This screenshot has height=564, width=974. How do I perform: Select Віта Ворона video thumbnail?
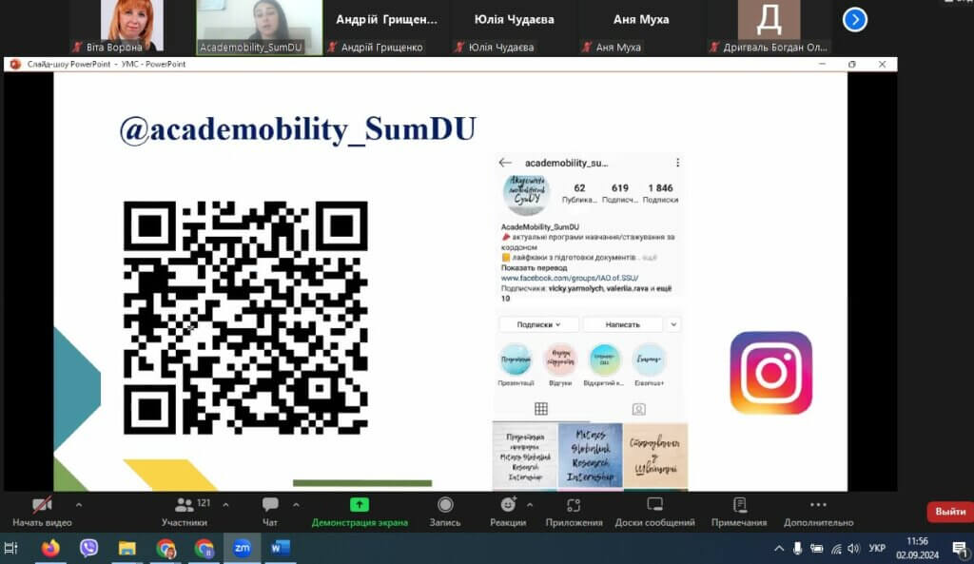[131, 28]
